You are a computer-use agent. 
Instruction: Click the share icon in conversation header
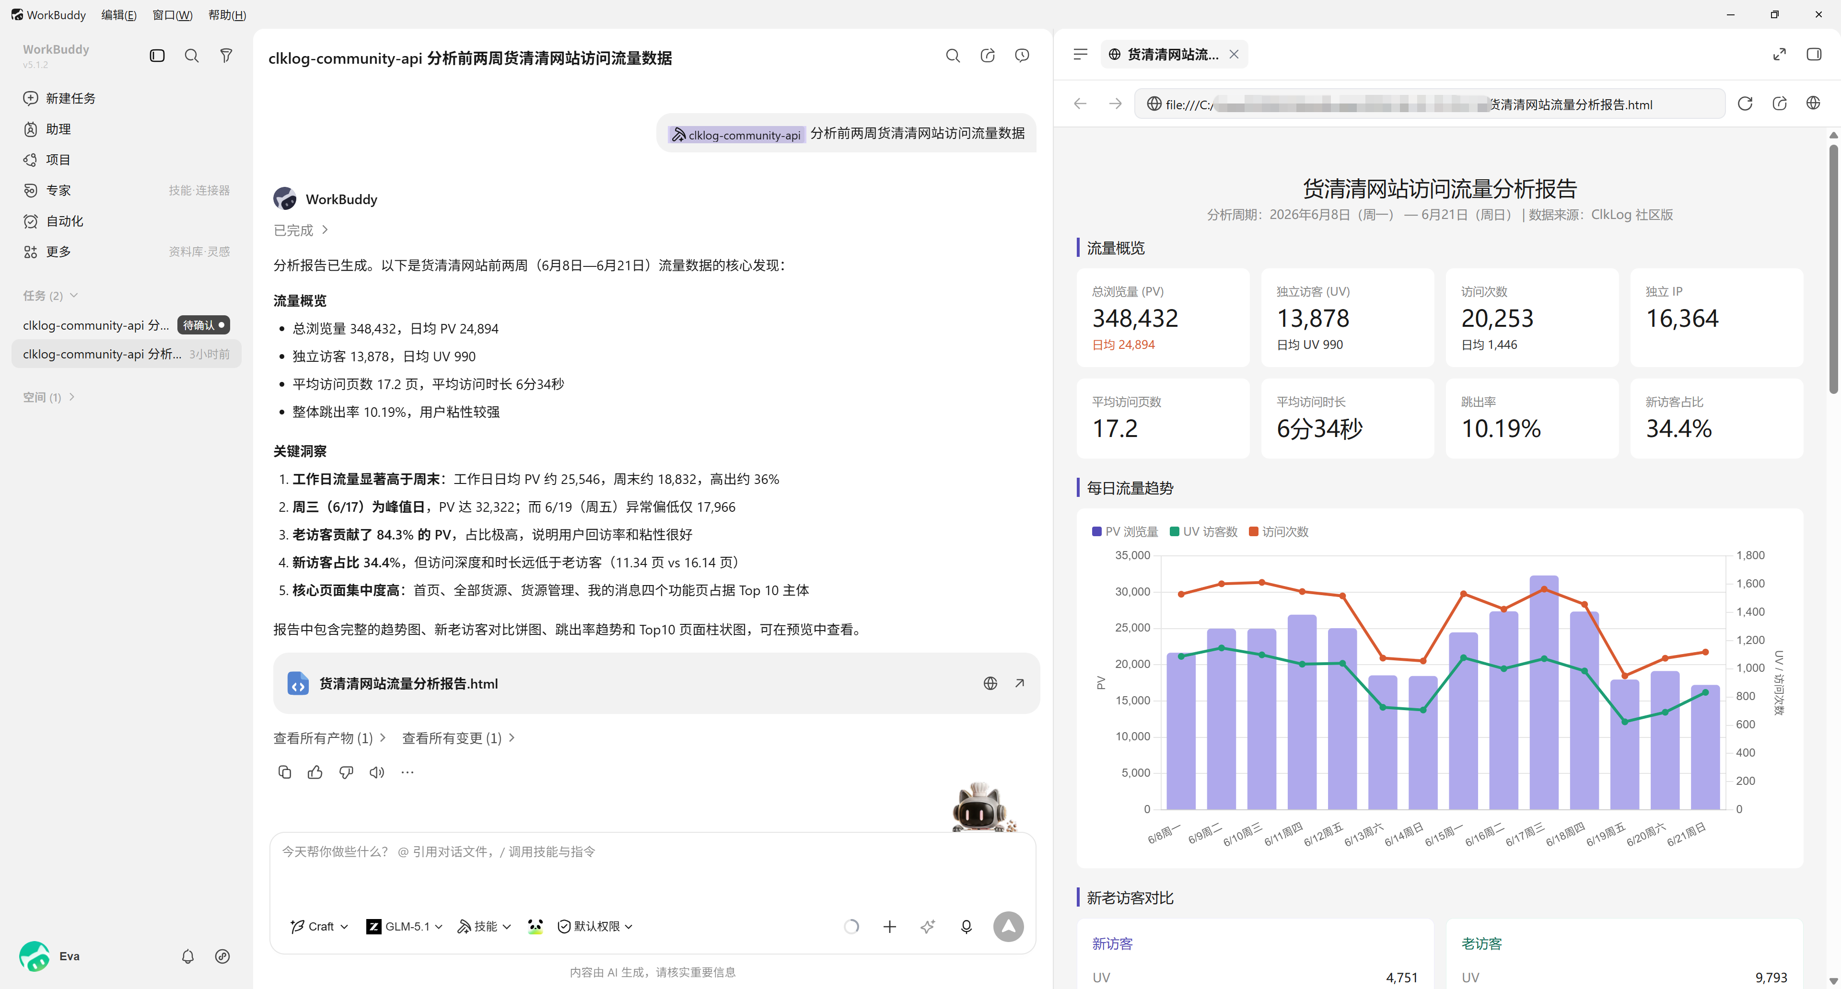pos(988,56)
